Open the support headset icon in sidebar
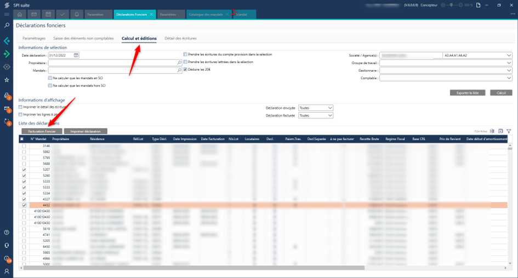 click(x=6, y=245)
